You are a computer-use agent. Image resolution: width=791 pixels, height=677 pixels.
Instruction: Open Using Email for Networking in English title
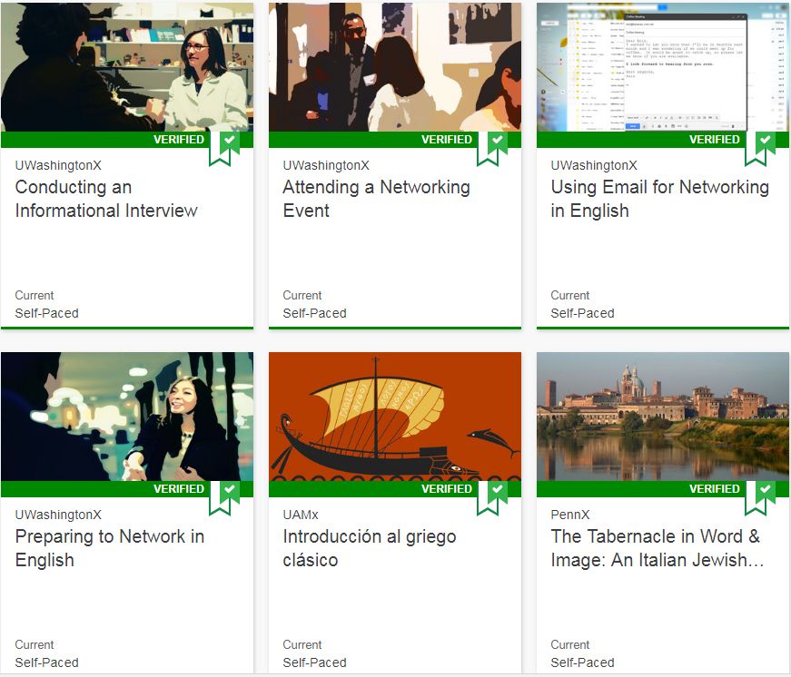click(659, 199)
